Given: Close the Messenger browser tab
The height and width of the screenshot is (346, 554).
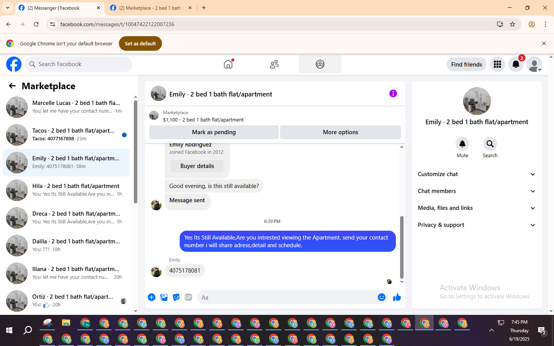Looking at the screenshot, I should coord(98,8).
